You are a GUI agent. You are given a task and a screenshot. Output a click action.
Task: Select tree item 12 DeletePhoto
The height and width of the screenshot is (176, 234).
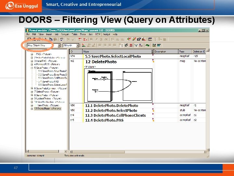pos(47,109)
